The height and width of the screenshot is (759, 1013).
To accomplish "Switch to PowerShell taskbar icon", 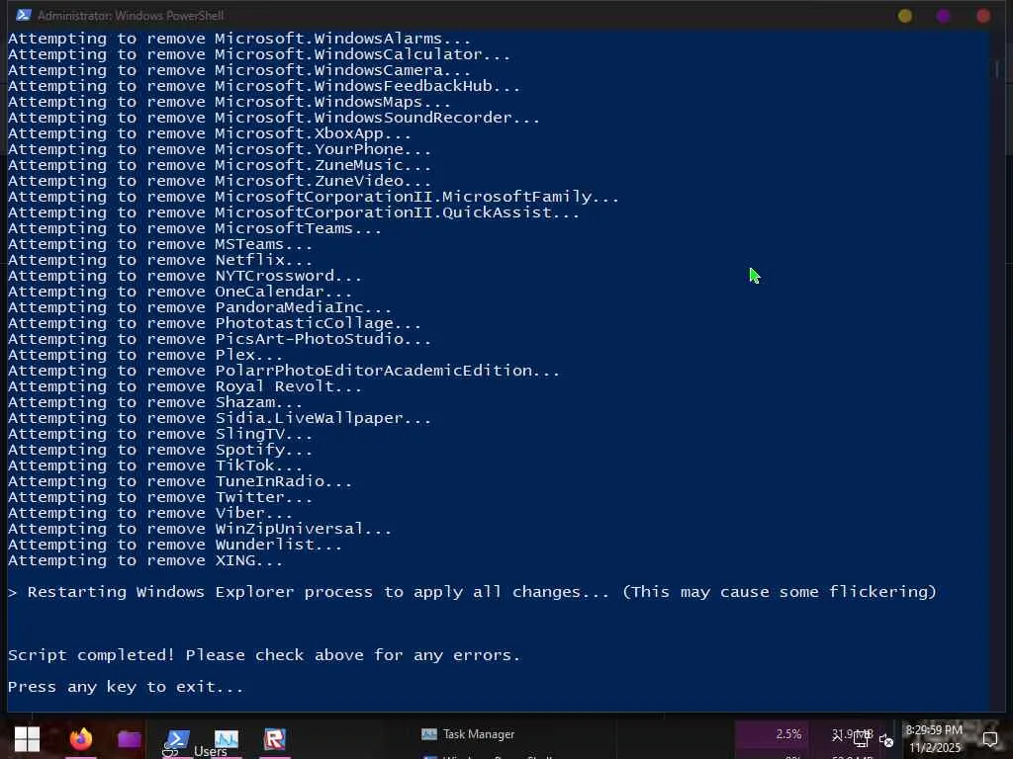I will (x=177, y=739).
